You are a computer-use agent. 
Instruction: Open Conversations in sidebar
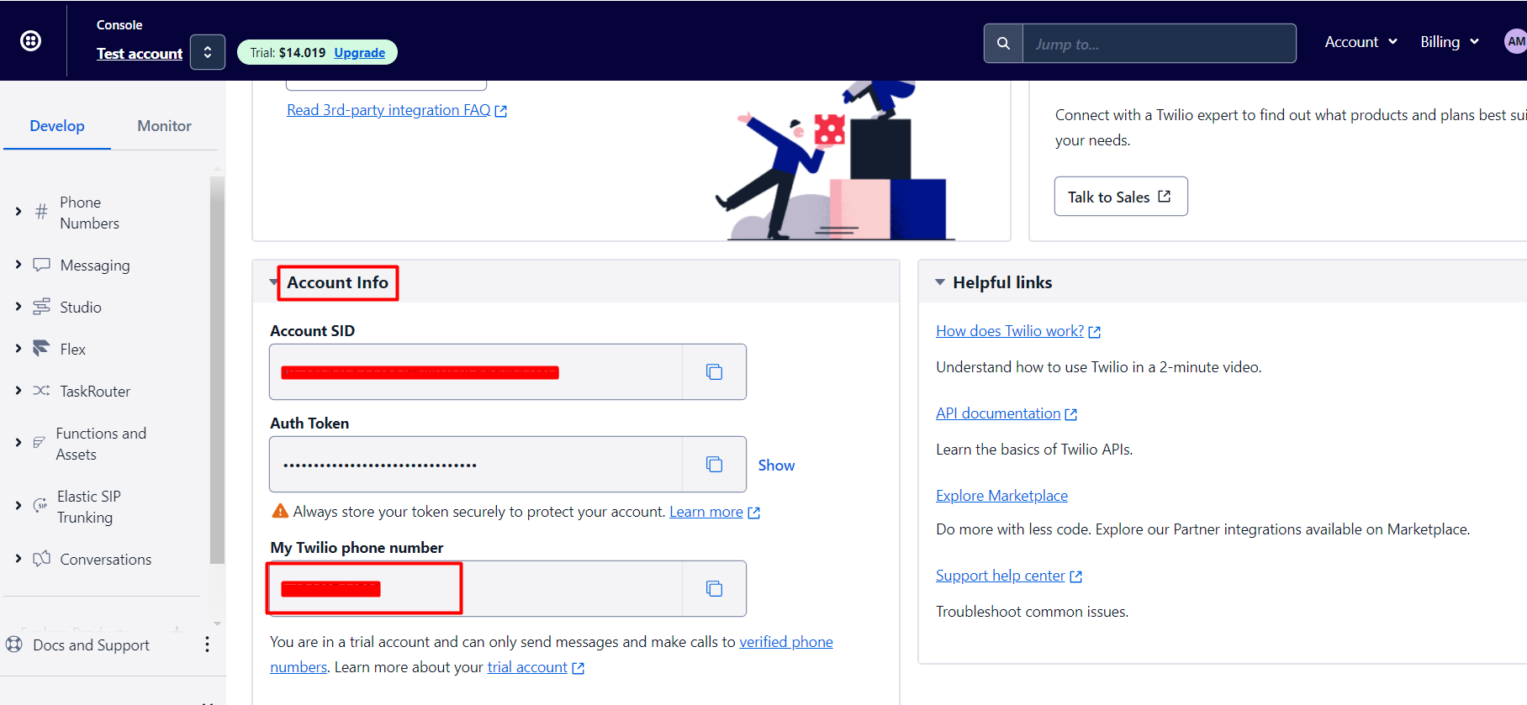tap(106, 560)
